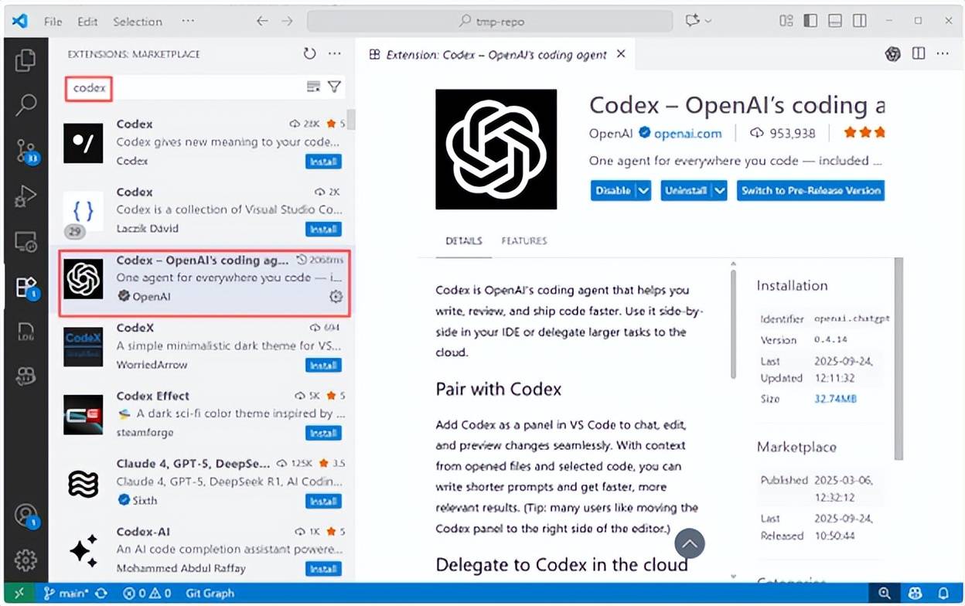Viewport: 965px width, 606px height.
Task: Open the Selection menu
Action: coord(137,21)
